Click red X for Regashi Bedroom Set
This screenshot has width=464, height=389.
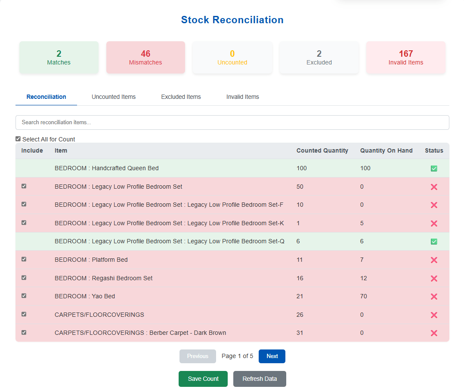(x=434, y=279)
